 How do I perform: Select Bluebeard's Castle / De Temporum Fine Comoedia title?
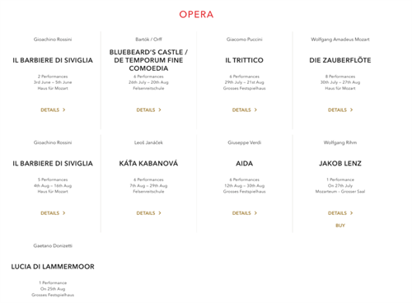[148, 60]
